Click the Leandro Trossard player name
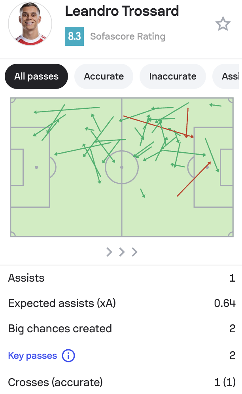Viewport: 242px width, 394px height. [x=122, y=11]
